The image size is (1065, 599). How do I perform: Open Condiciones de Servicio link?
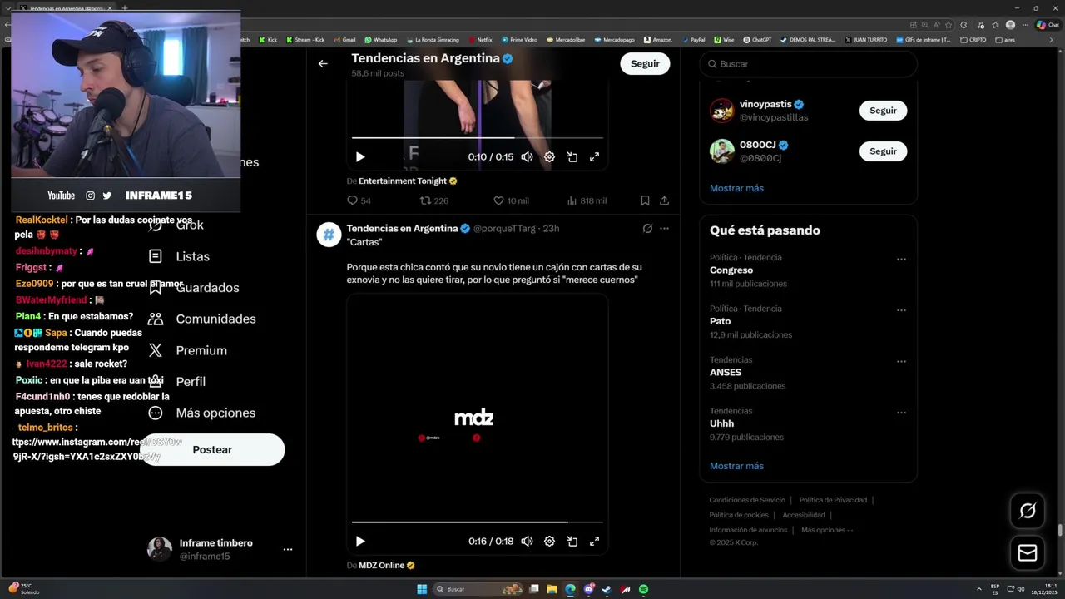coord(747,500)
